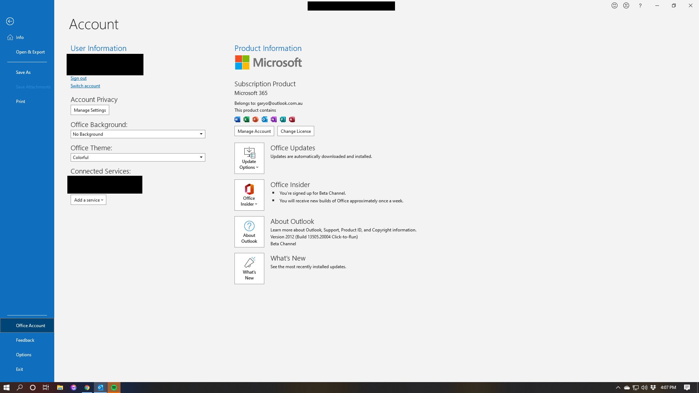This screenshot has height=393, width=699.
Task: Open the Update Options dropdown
Action: click(249, 158)
